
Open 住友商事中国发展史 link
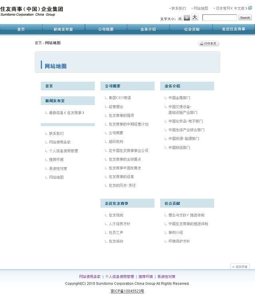click(125, 168)
